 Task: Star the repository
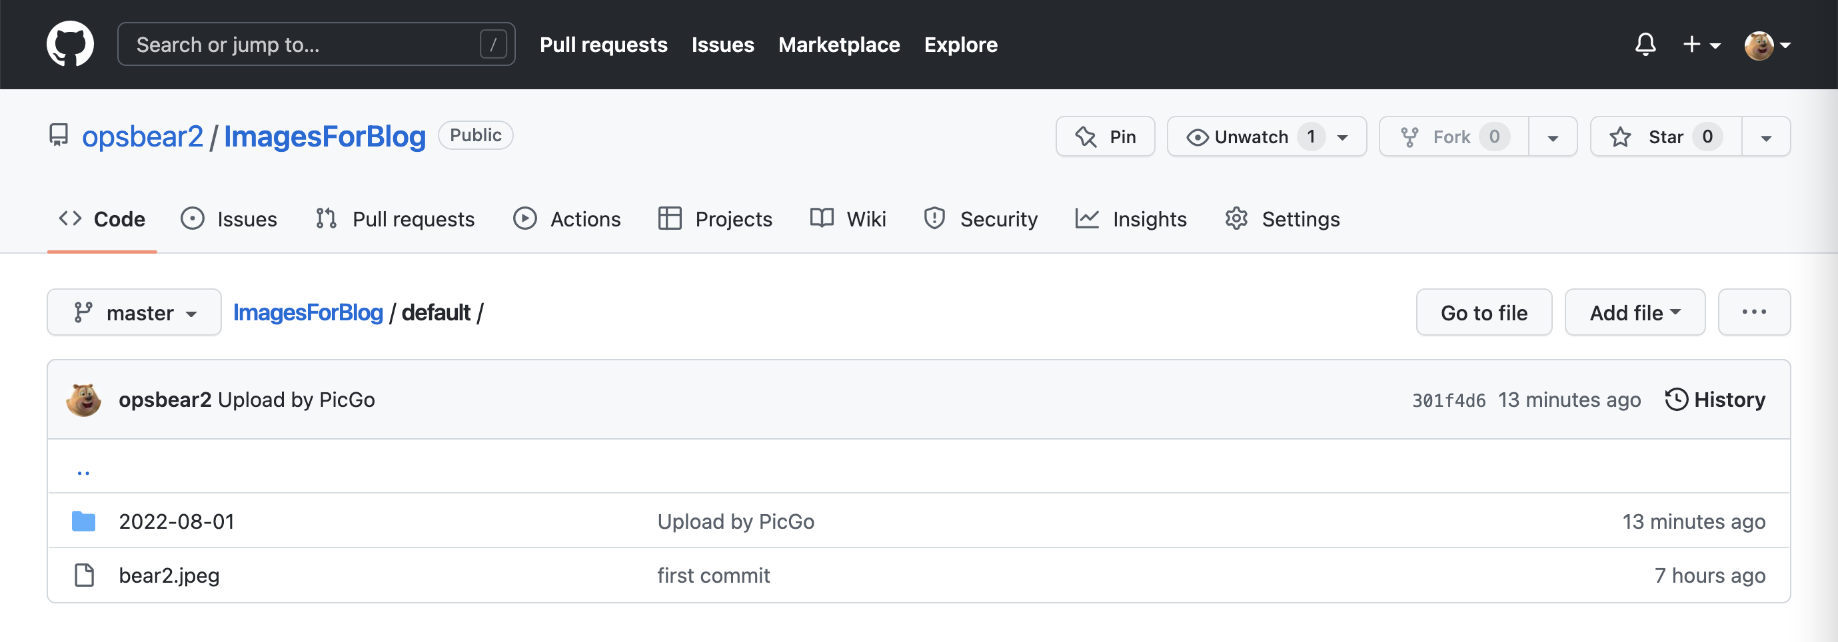tap(1666, 137)
